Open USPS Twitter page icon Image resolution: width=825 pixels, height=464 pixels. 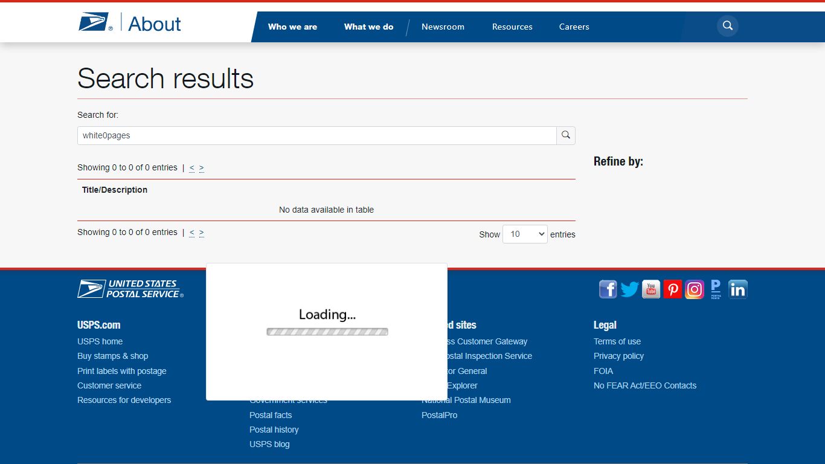pos(629,289)
